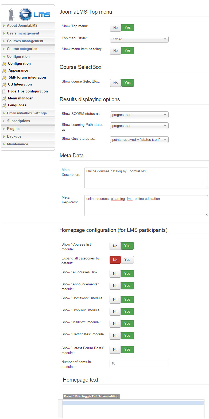Screen dimensions: 209x419
Task: Click the SMF forum integration icon
Action: pyautogui.click(x=4, y=77)
